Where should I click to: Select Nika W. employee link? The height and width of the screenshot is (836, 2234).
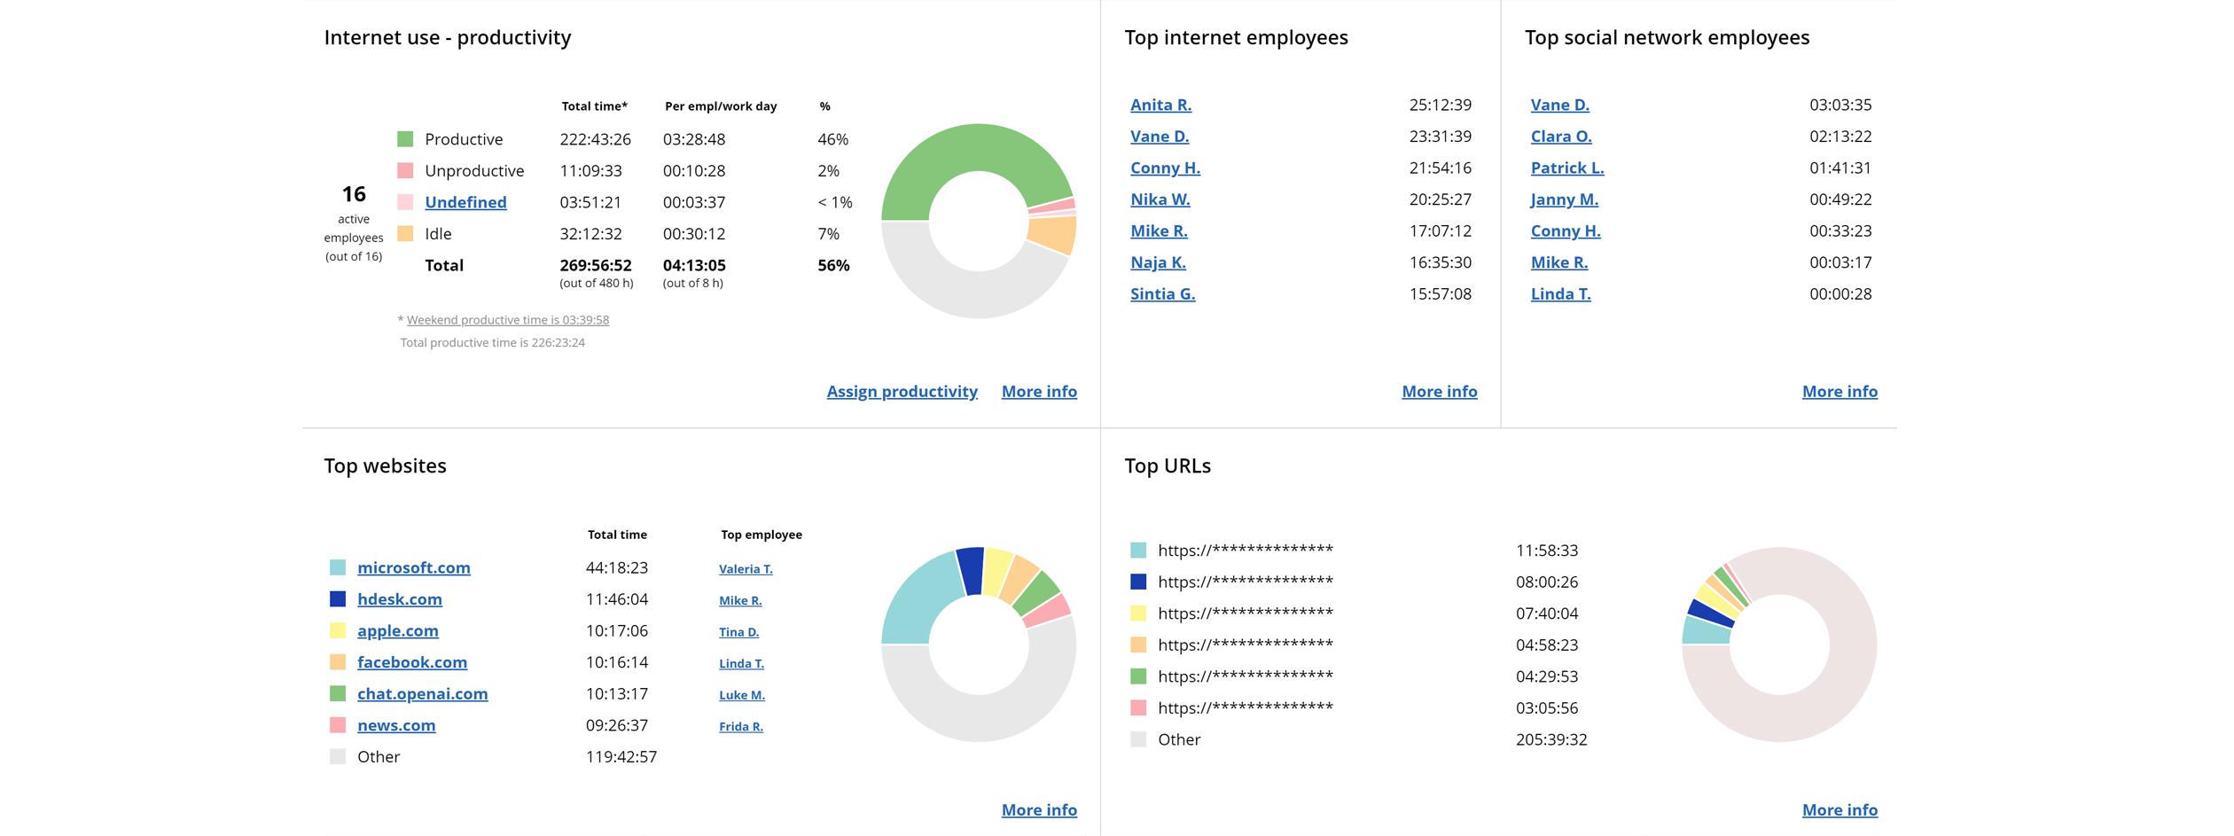tap(1160, 199)
